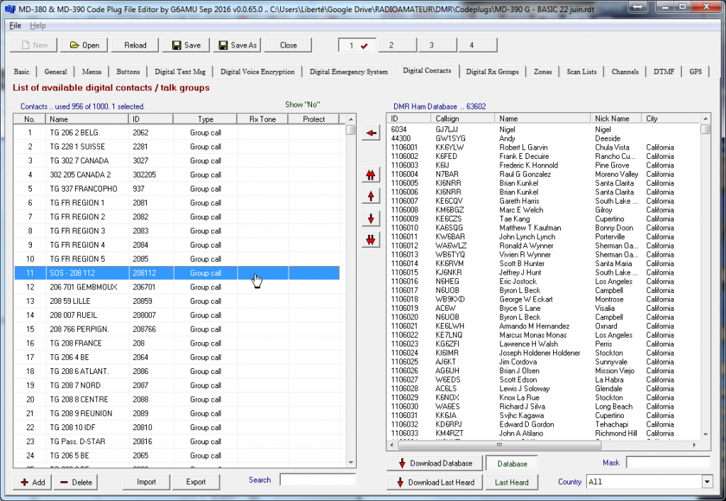The height and width of the screenshot is (501, 726).
Task: Open the Country dropdown showing All
Action: point(648,481)
